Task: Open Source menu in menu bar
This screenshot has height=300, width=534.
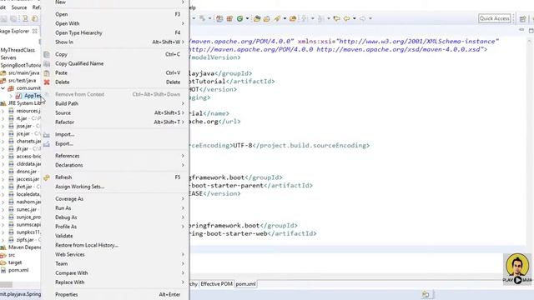Action: [19, 7]
